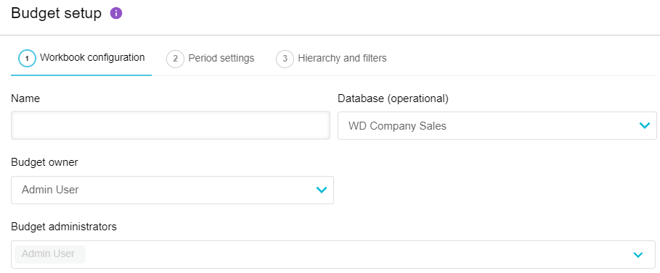Viewport: 660px width, 273px height.
Task: Click the Database (operational) label
Action: (393, 98)
